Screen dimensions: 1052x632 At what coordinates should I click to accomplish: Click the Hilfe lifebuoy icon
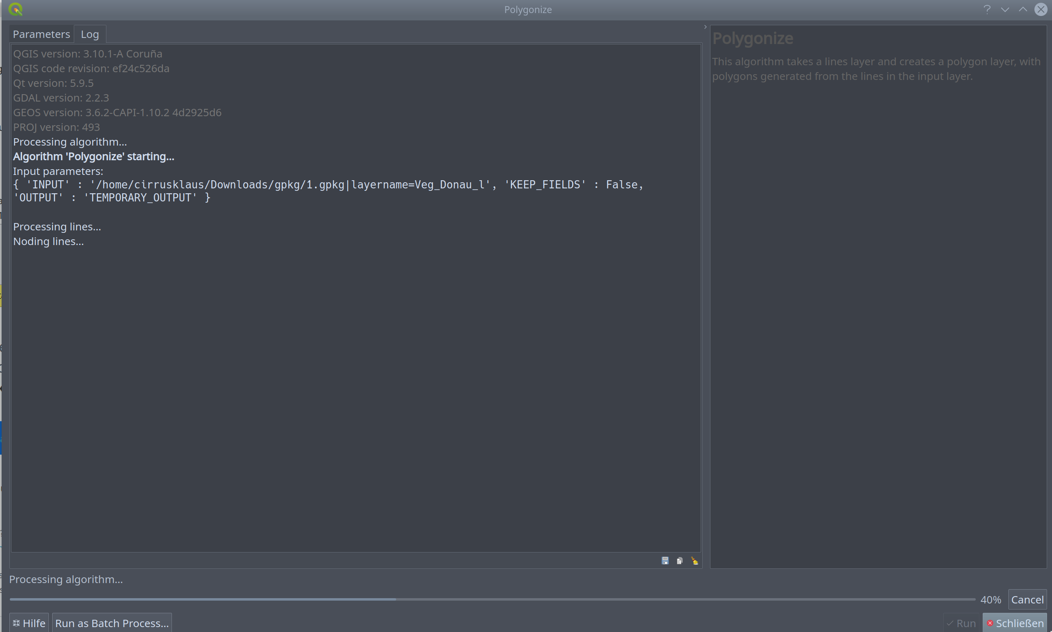pos(16,623)
